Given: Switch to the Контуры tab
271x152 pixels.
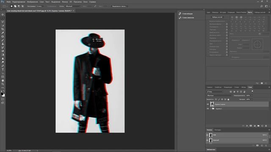Looking at the screenshot, I should click(218, 130).
